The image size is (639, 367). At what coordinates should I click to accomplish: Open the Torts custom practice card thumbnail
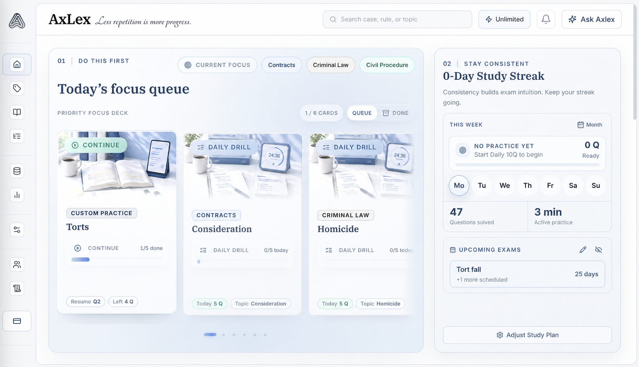(117, 165)
